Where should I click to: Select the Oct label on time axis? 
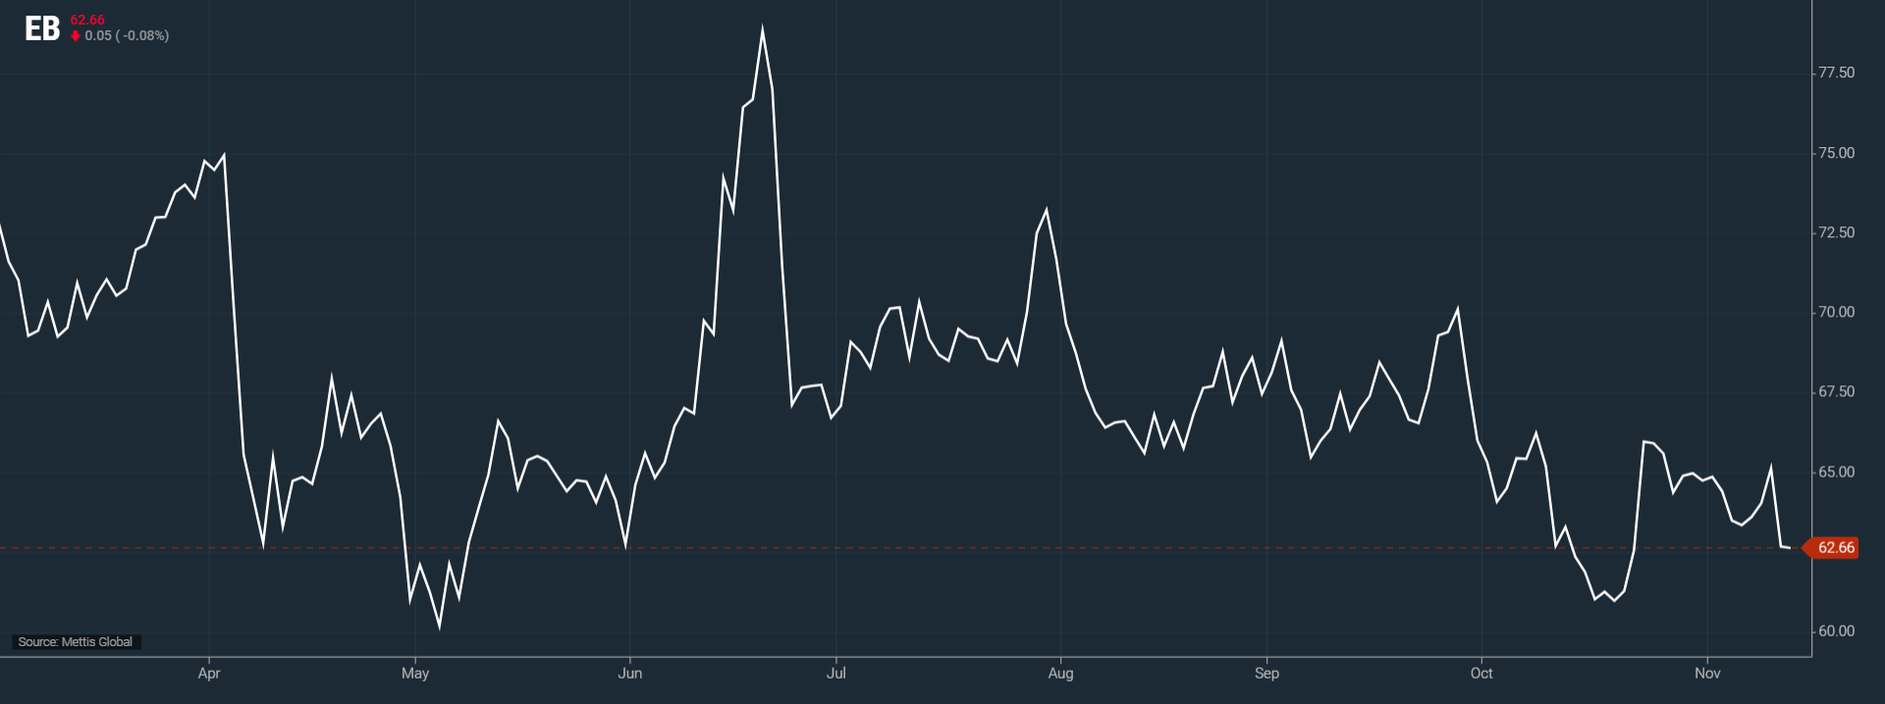pyautogui.click(x=1481, y=674)
